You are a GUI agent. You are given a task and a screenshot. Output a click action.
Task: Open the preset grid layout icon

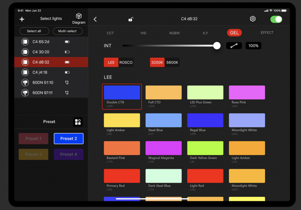(x=78, y=122)
